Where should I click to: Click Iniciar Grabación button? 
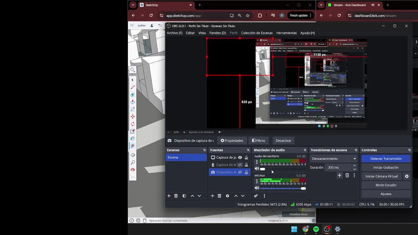386,167
